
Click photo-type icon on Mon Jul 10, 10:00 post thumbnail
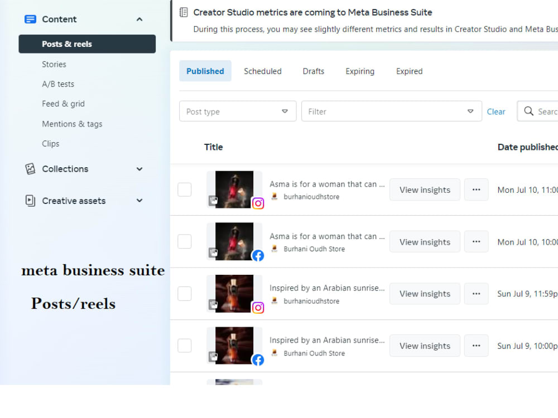pos(213,252)
